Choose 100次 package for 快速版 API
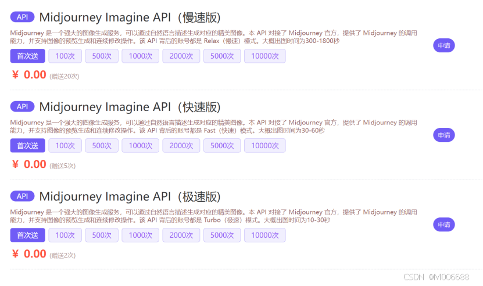The height and width of the screenshot is (286, 483). click(x=65, y=145)
